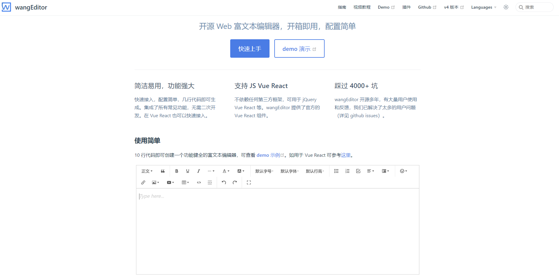The width and height of the screenshot is (559, 279).
Task: Open the 指南 navigation menu item
Action: coord(342,7)
